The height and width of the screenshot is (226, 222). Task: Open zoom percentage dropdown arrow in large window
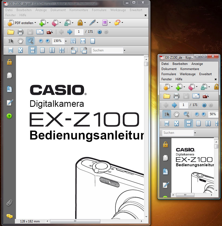(x=66, y=41)
